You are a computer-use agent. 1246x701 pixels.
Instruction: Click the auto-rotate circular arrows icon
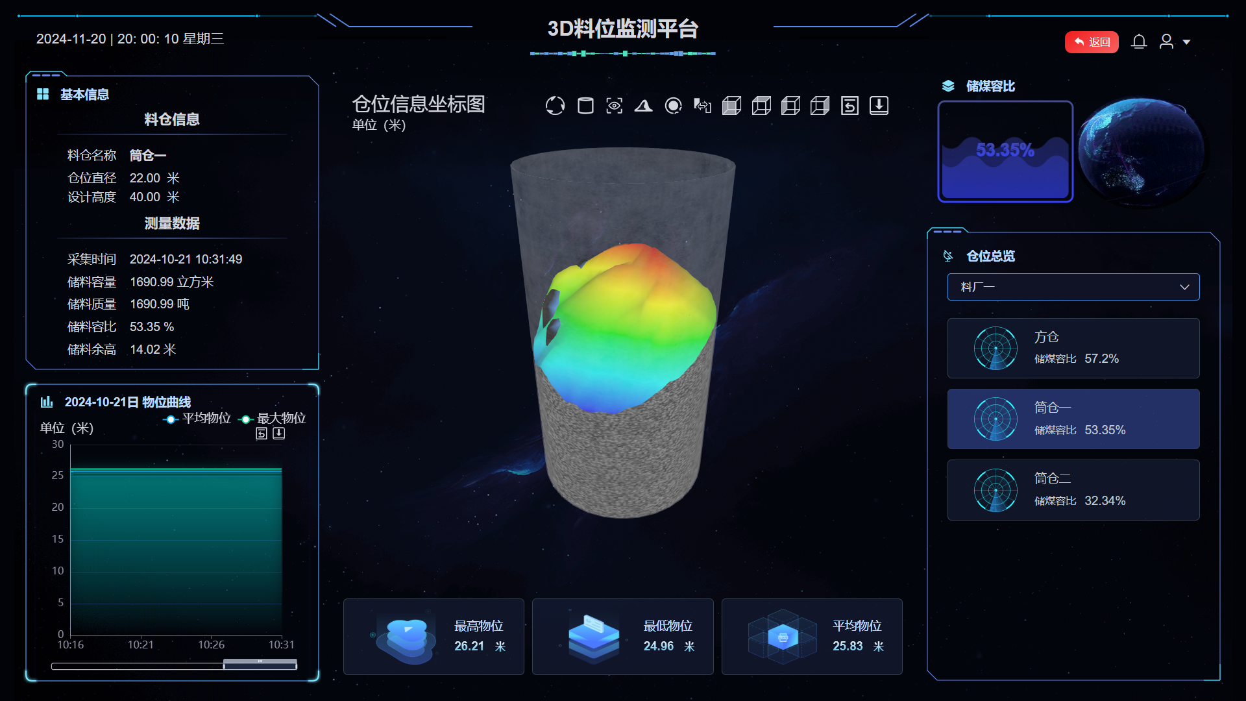point(555,106)
